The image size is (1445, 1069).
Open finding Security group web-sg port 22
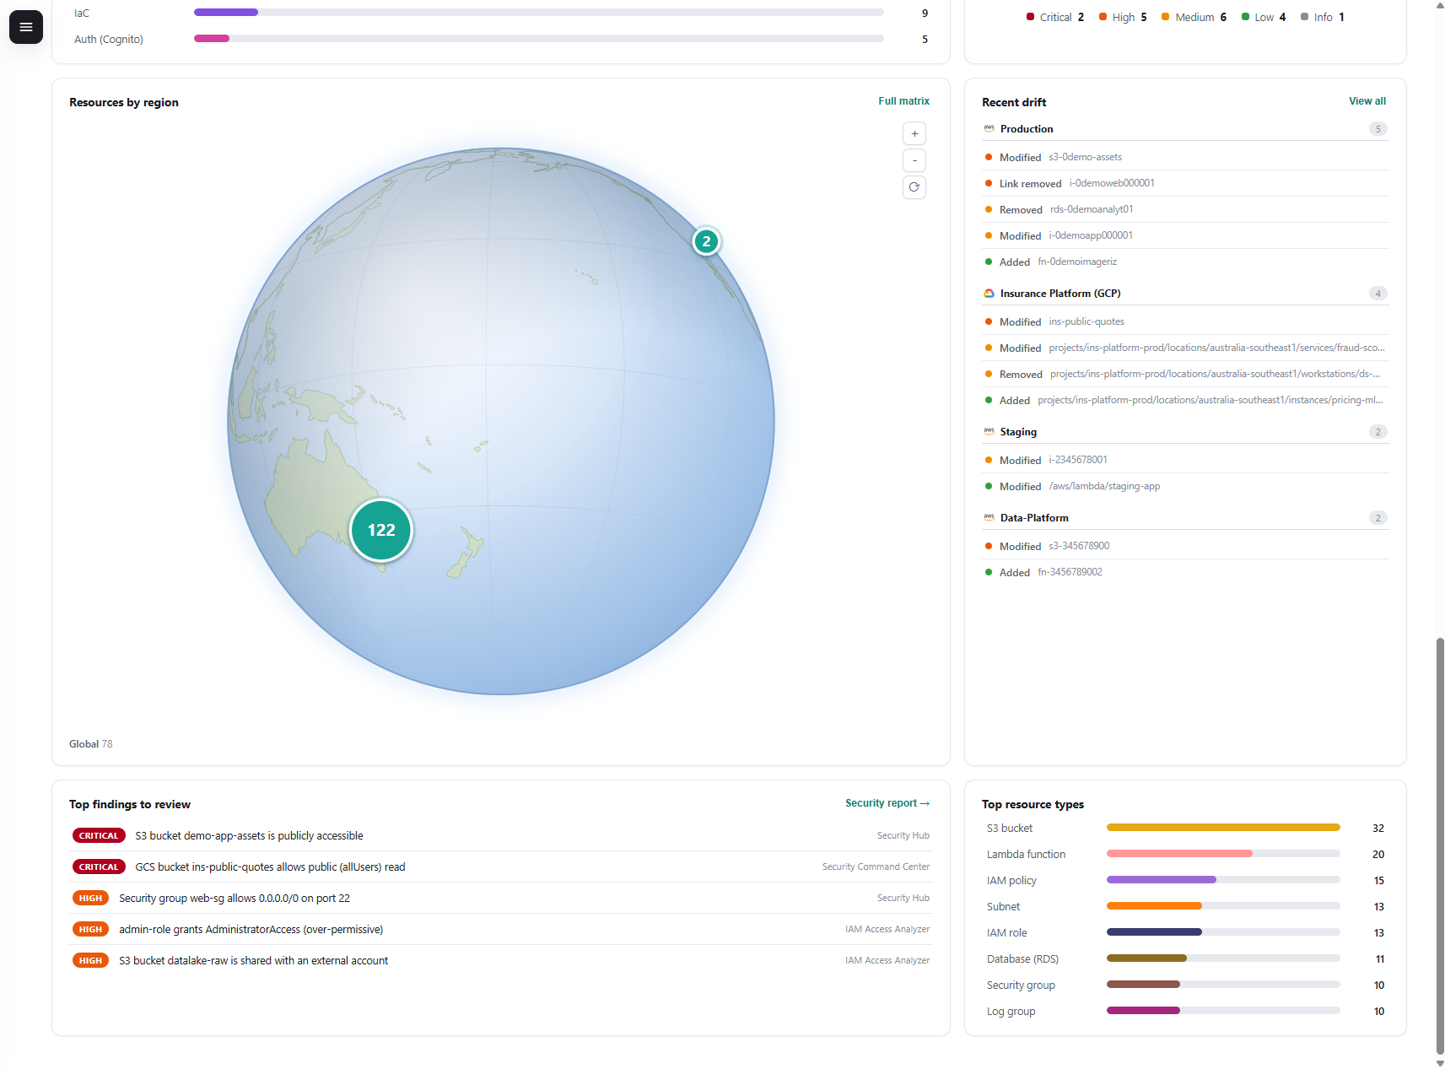[x=501, y=899]
